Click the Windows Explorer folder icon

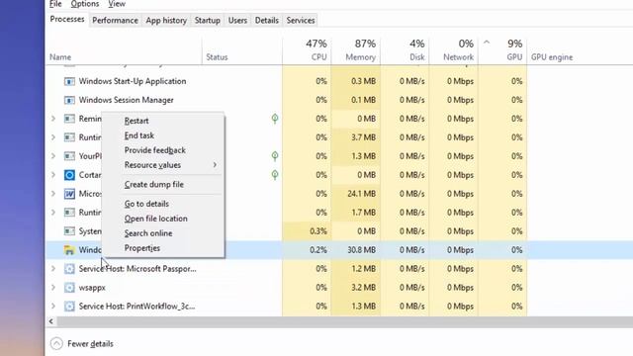tap(69, 250)
